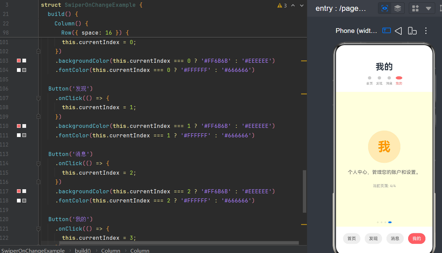Collapse the onClick block at line 121
Image resolution: width=442 pixels, height=253 pixels.
(38, 229)
